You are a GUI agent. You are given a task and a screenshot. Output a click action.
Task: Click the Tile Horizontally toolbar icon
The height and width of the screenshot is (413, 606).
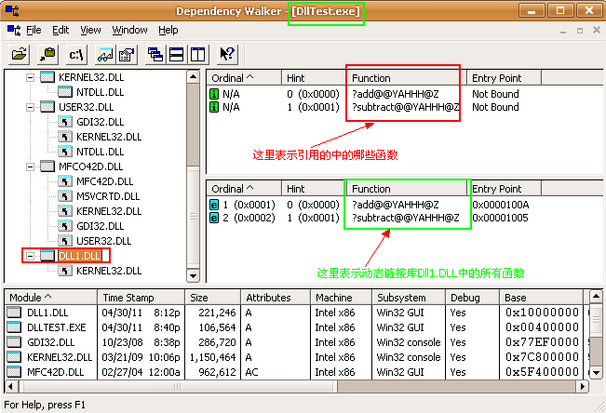pyautogui.click(x=177, y=54)
